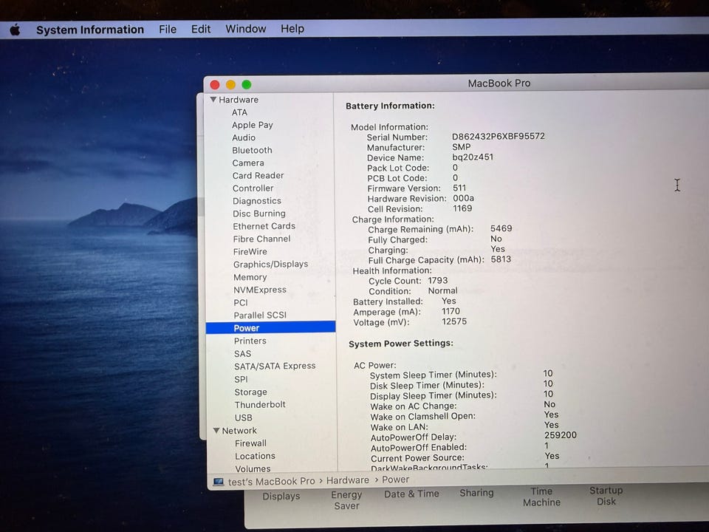This screenshot has height=532, width=709.
Task: Click the Full Charge Capacity value 5813
Action: click(501, 259)
